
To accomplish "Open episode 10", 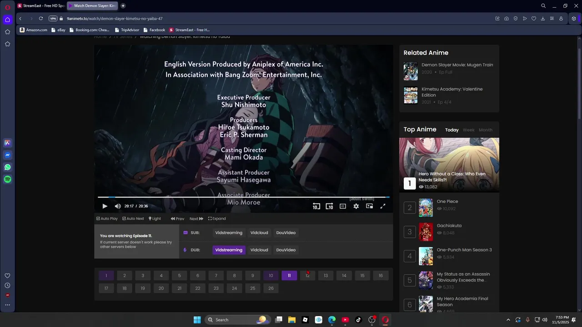I will coord(271,276).
